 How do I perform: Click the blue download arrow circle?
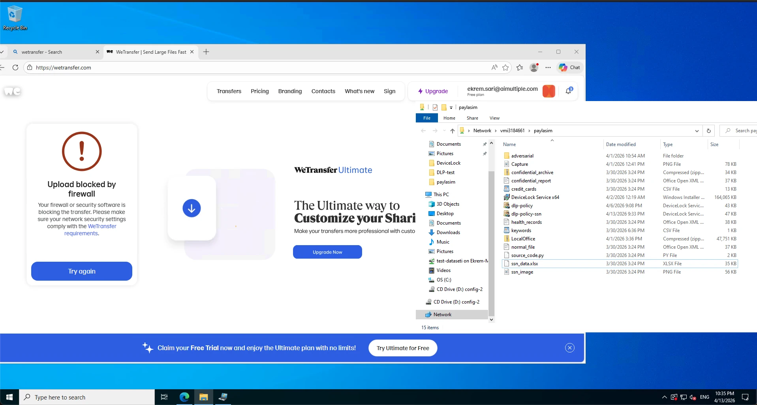pos(192,208)
